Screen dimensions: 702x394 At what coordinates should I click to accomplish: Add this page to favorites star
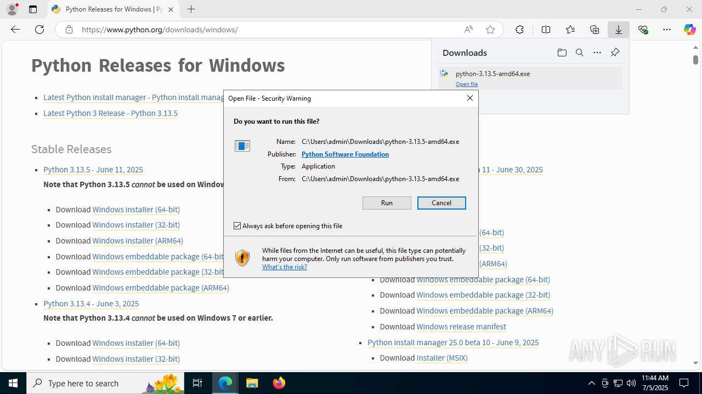tap(490, 30)
